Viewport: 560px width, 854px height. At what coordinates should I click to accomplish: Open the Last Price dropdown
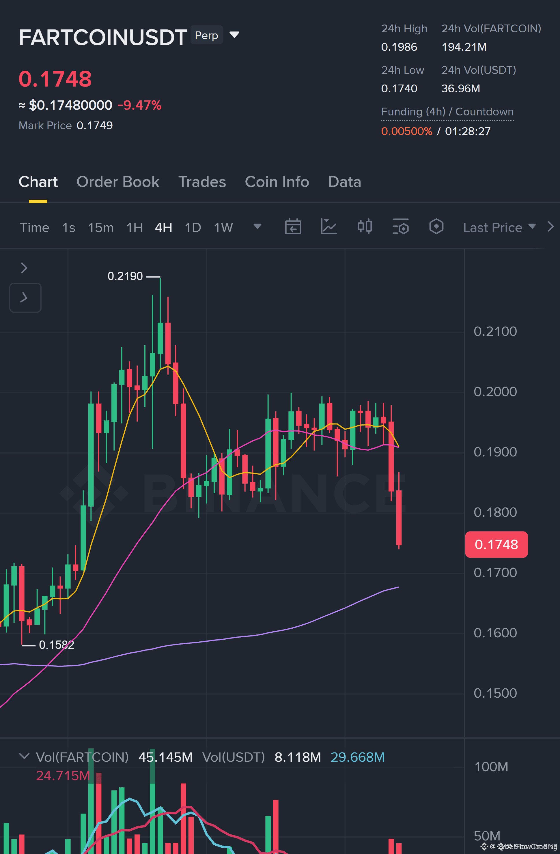click(499, 228)
